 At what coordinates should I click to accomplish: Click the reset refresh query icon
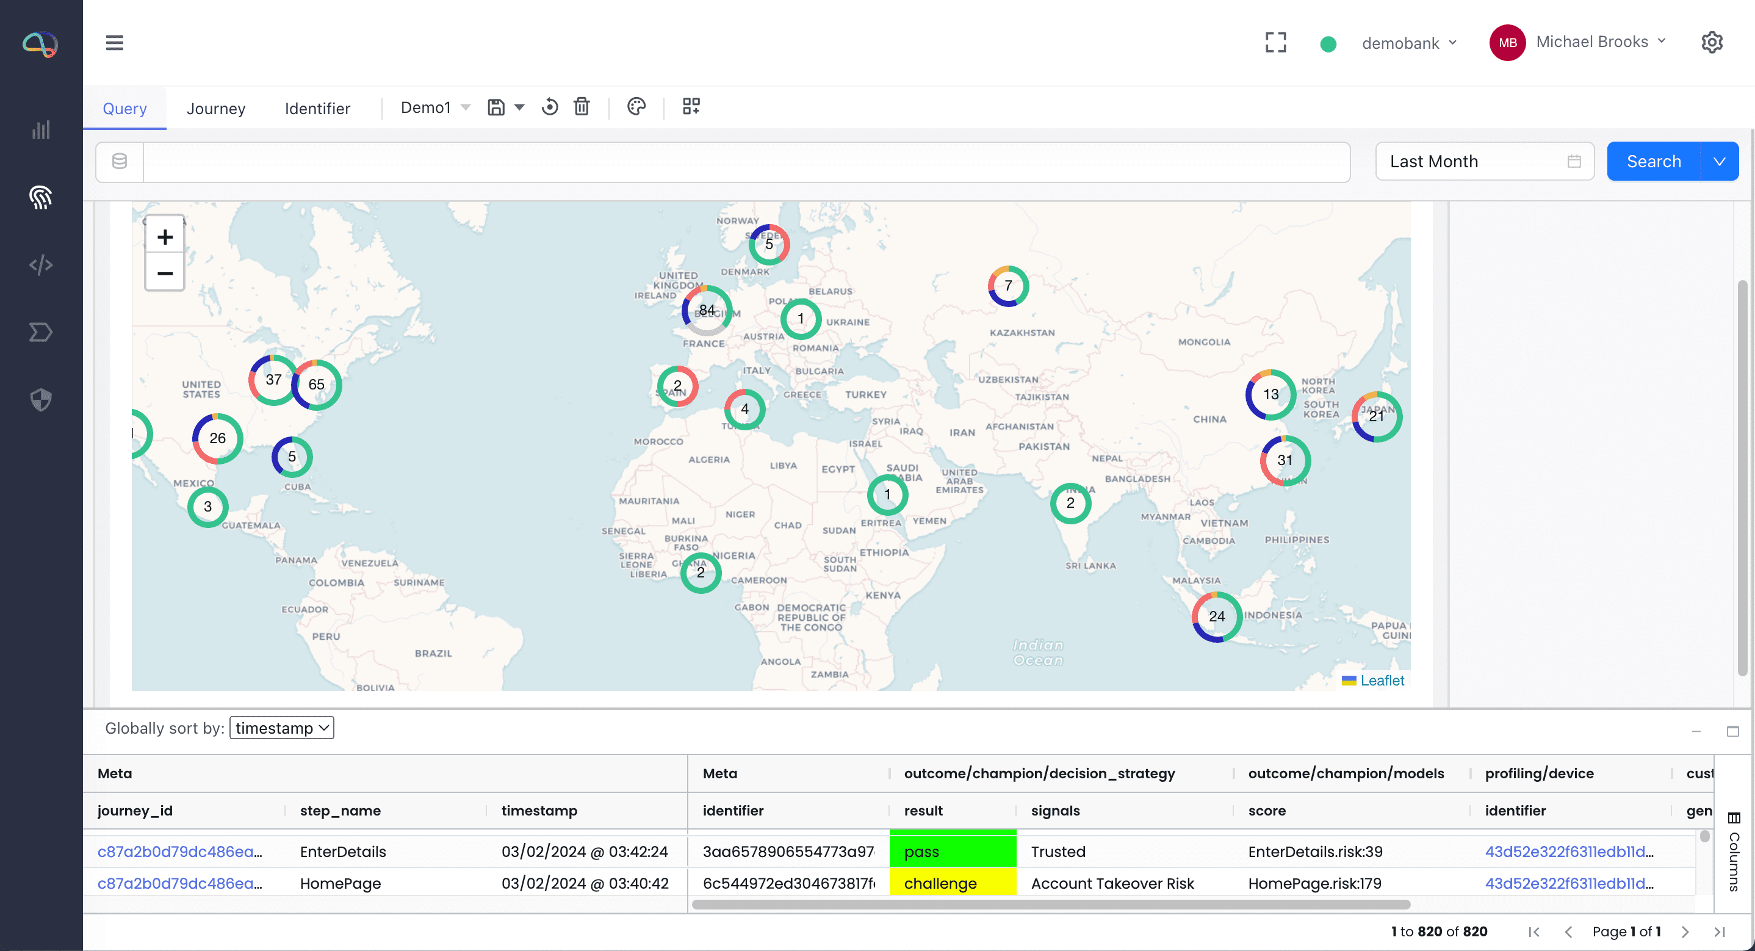549,107
